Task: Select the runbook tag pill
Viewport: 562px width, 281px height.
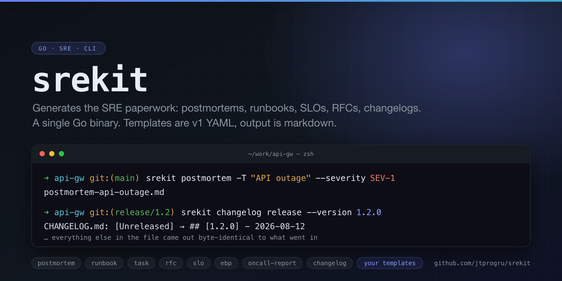Action: (x=104, y=263)
